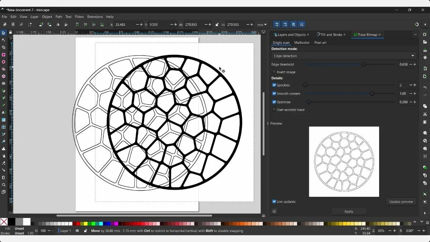The image size is (430, 242).
Task: Uncheck the Optimize checkbox
Action: coord(274,102)
